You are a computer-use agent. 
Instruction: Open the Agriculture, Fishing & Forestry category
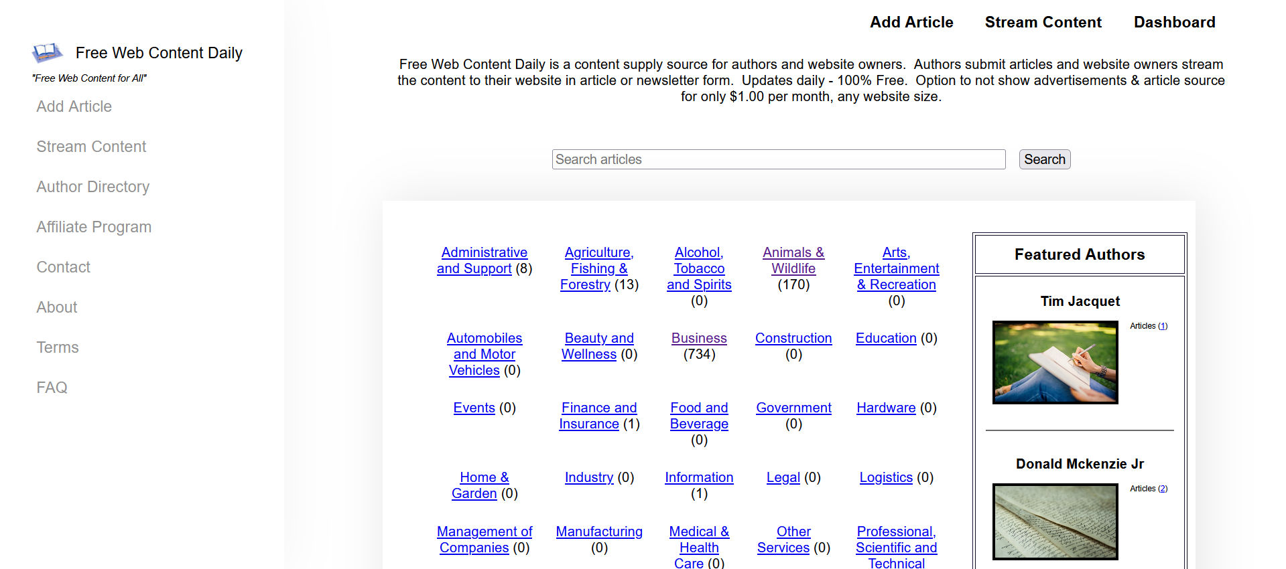pos(598,268)
